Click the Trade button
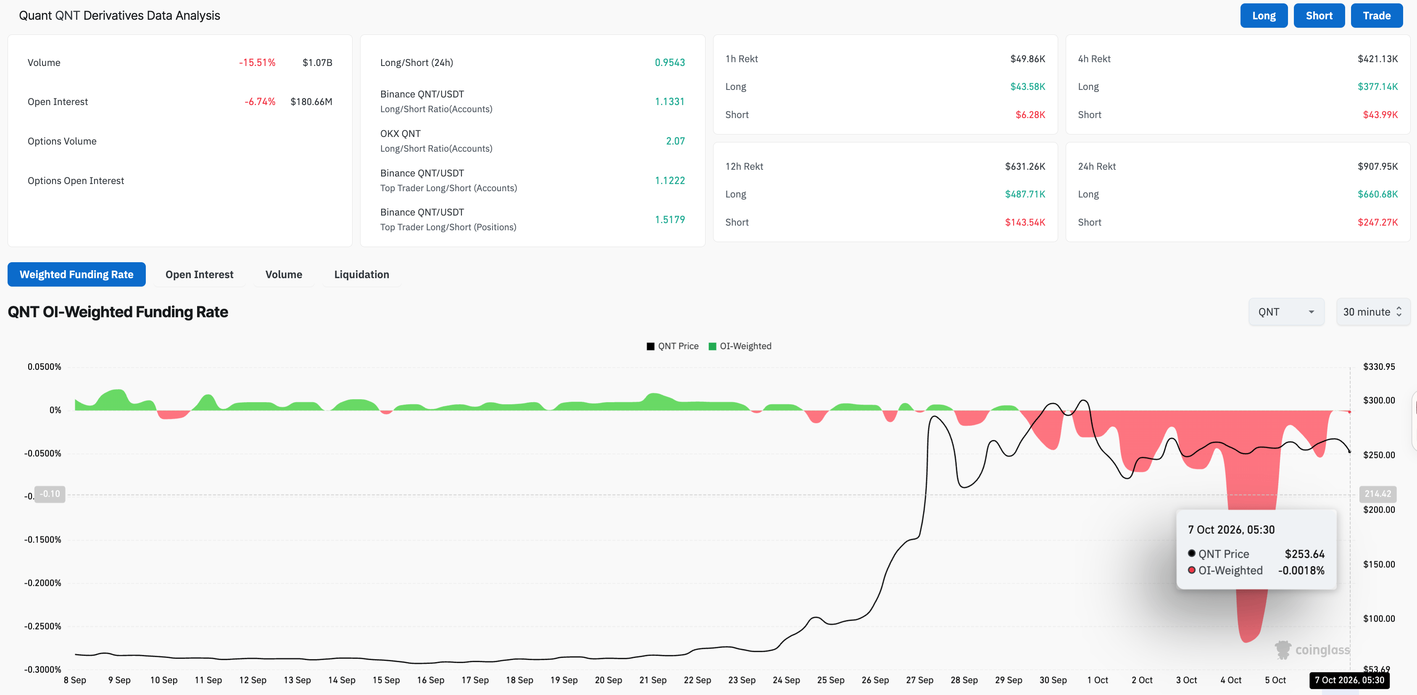The image size is (1417, 695). tap(1376, 16)
